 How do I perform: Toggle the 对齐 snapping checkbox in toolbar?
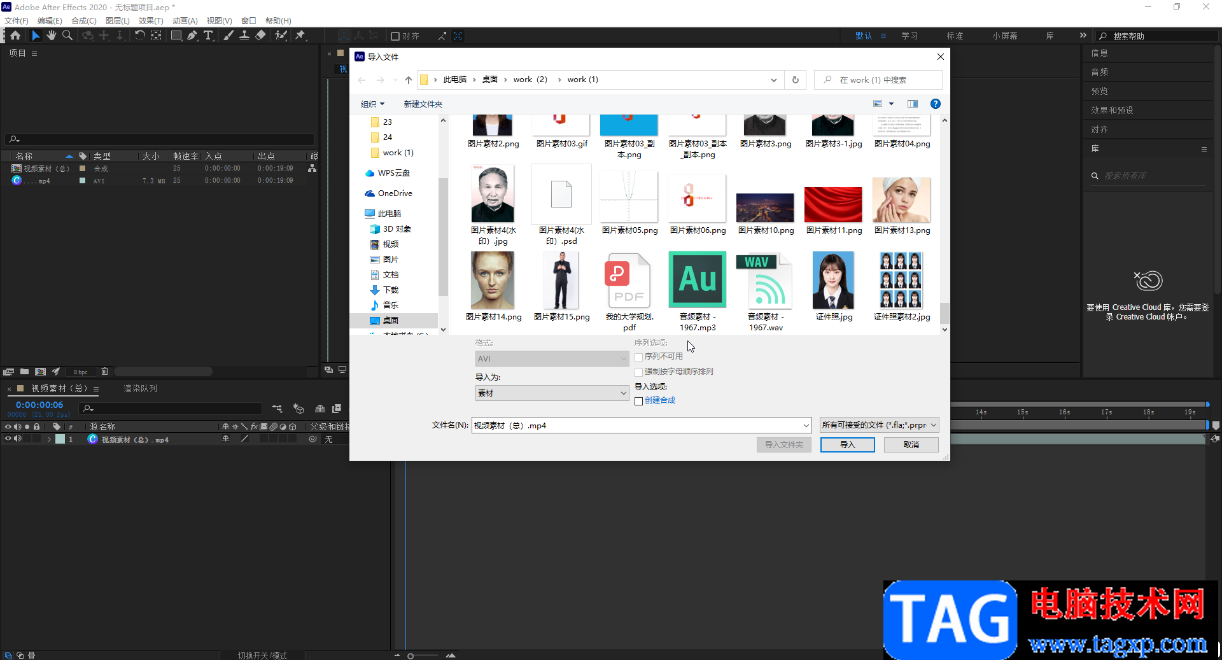click(x=395, y=36)
